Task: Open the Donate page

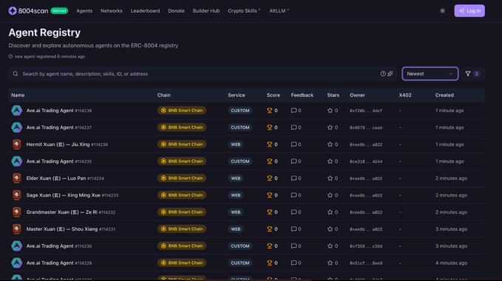Action: click(176, 11)
